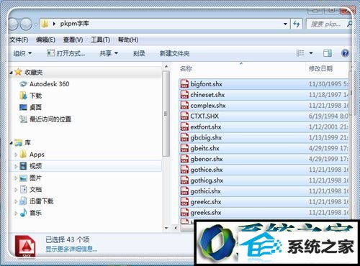Click the music library note icon
This screenshot has height=266, width=360.
point(23,213)
